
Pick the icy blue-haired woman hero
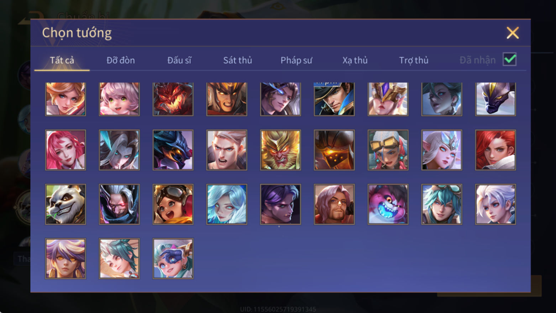(x=227, y=204)
